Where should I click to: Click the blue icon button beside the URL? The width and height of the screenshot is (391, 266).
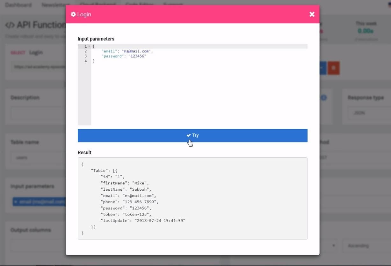tap(322, 68)
